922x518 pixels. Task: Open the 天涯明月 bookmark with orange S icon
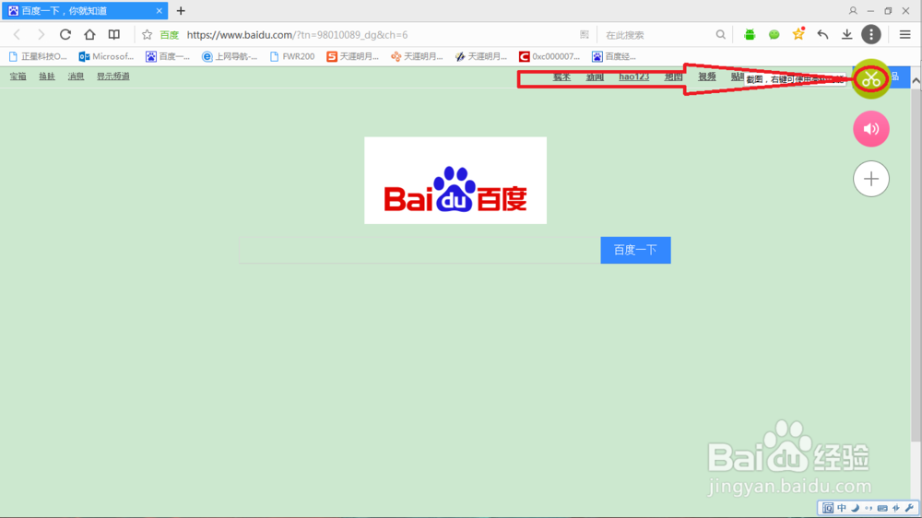(x=353, y=56)
